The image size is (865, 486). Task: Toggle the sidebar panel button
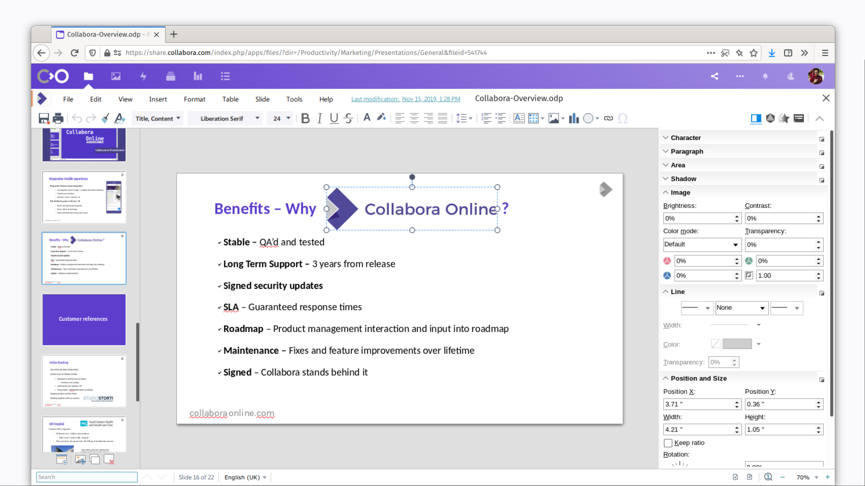[x=756, y=118]
